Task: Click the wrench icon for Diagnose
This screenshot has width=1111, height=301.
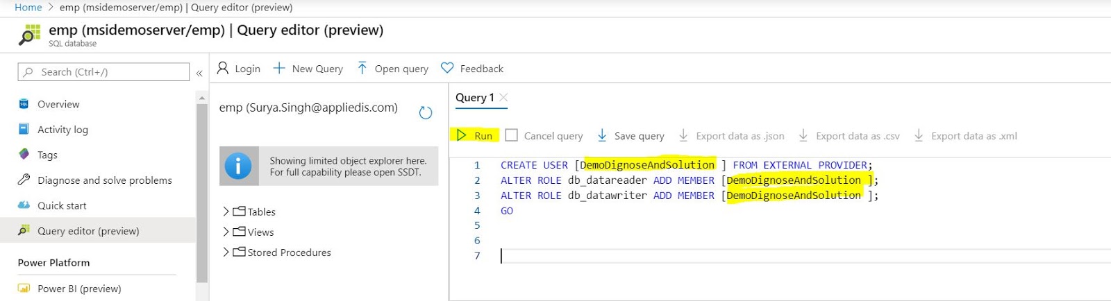Action: pyautogui.click(x=24, y=180)
